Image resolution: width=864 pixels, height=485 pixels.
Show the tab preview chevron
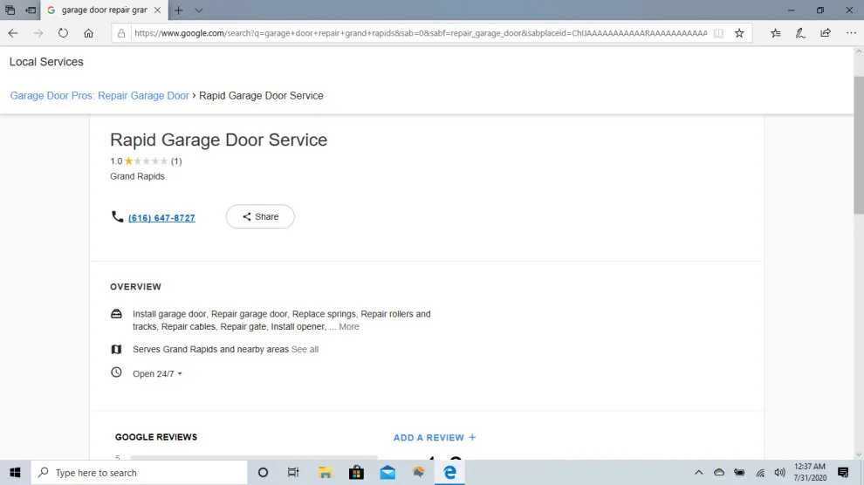click(x=199, y=10)
